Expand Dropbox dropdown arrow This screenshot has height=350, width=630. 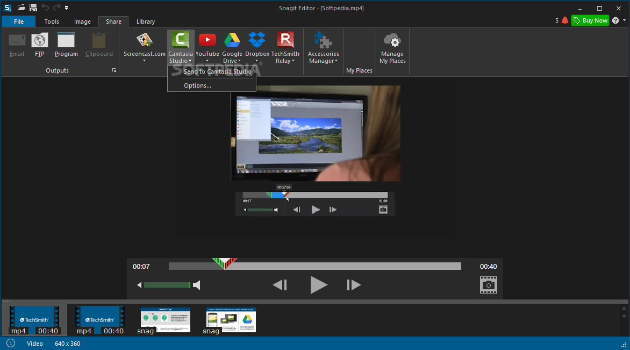point(257,61)
